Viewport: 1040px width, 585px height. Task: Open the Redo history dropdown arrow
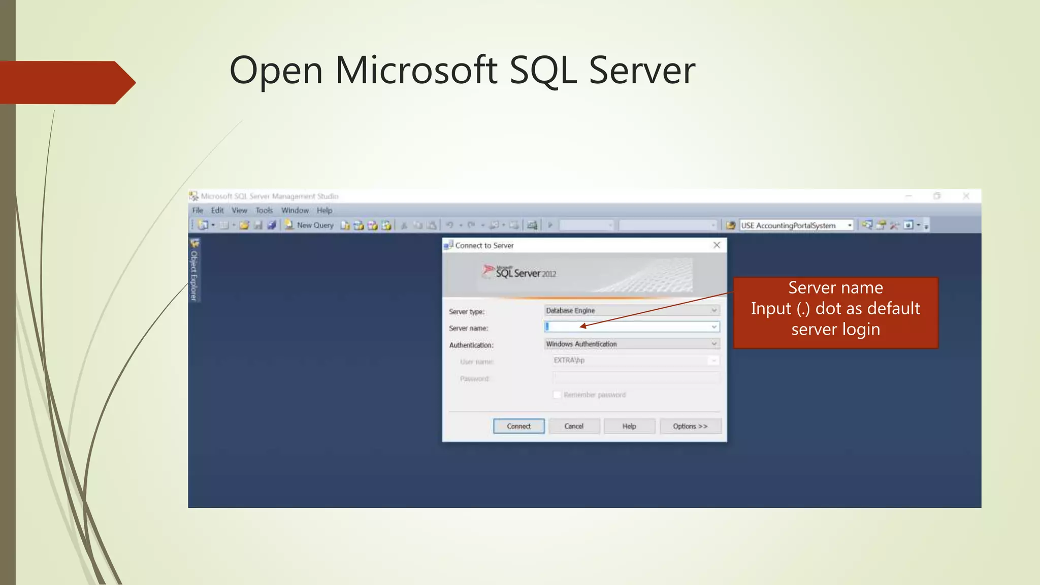(x=482, y=225)
